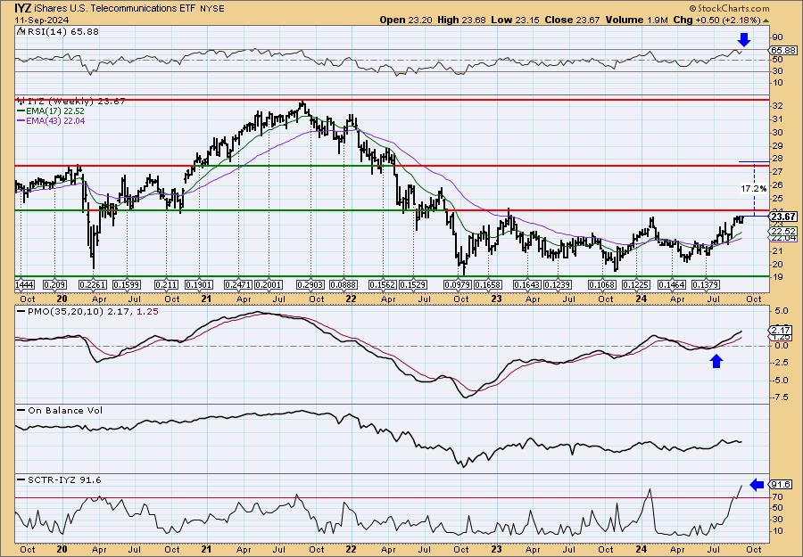Click the 2.17 PMO axis value tag

tap(781, 330)
